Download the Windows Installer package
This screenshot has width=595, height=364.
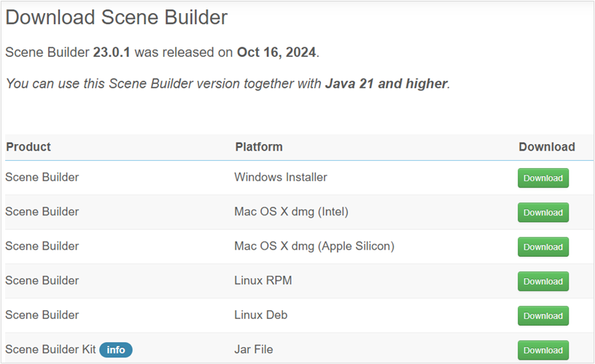tap(543, 178)
